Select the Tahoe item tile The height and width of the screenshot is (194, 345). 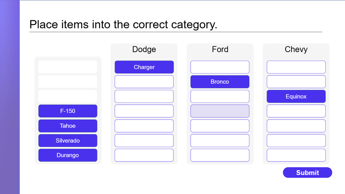(68, 126)
